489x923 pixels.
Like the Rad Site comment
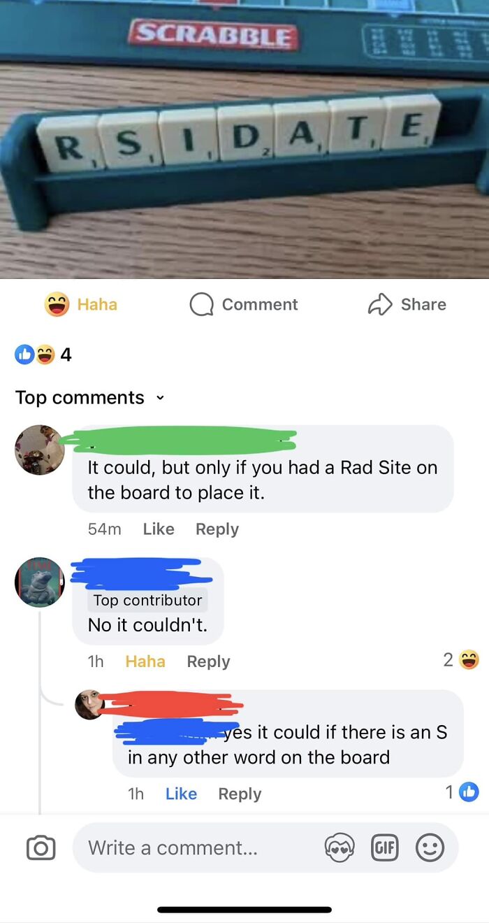point(159,529)
